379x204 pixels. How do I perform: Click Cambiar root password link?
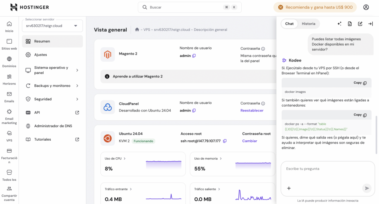click(249, 141)
